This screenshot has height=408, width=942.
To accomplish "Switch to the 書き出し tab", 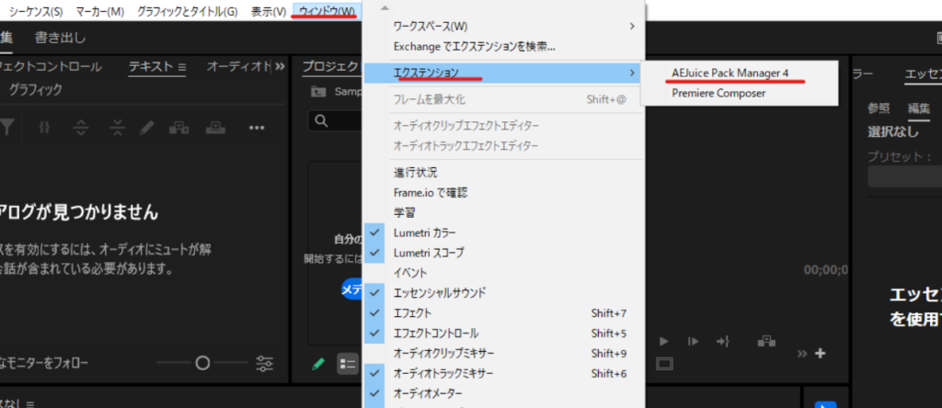I will [61, 38].
